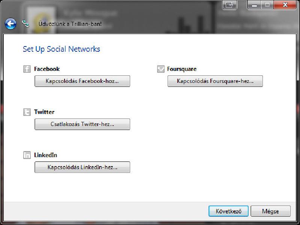Click the Üdvözlünk a Trillian-ban! title text

pyautogui.click(x=70, y=24)
